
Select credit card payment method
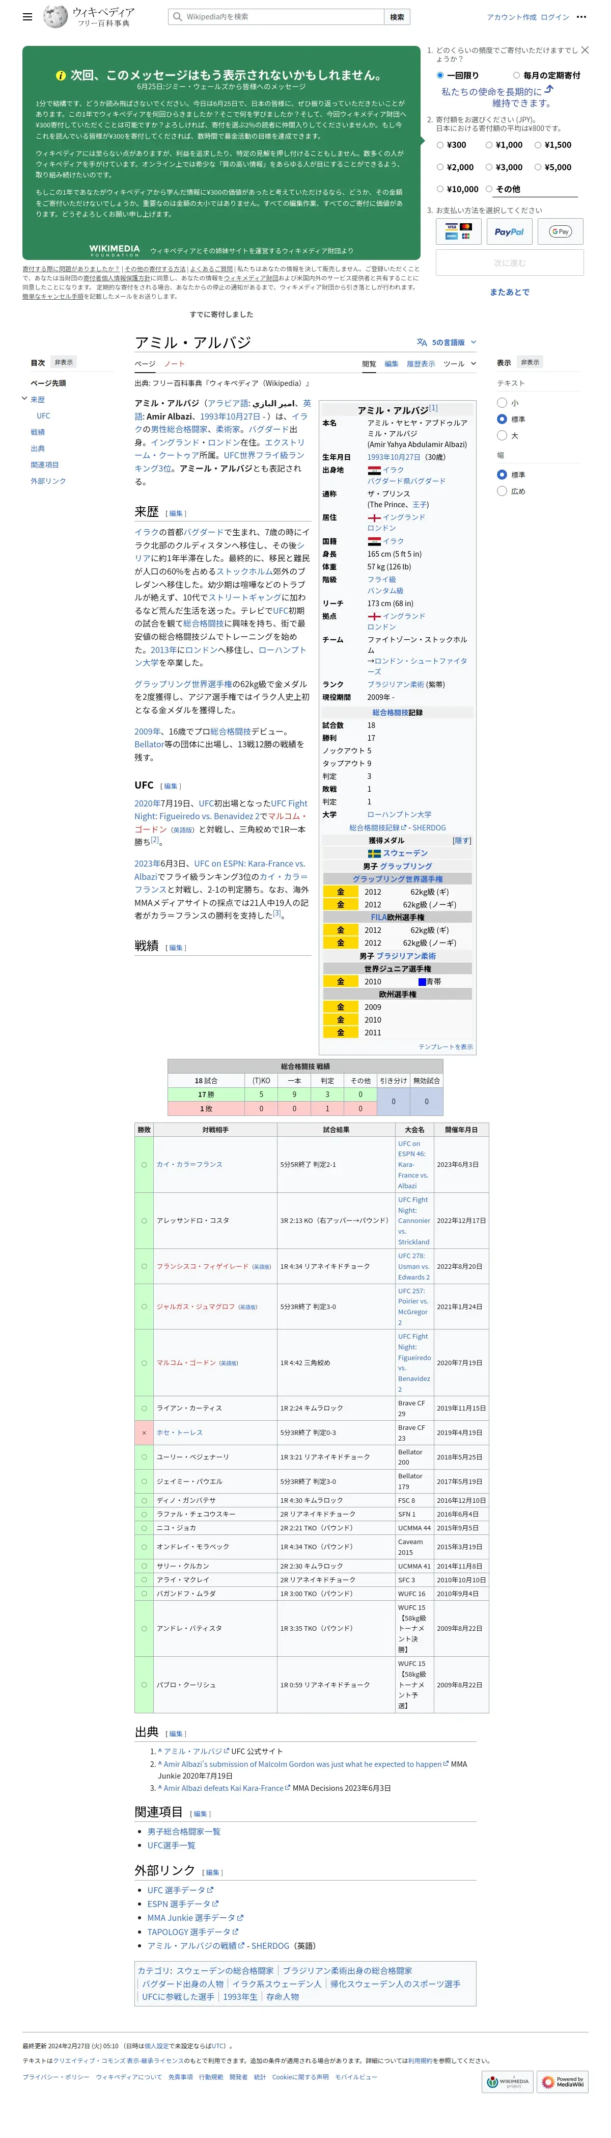tap(458, 231)
